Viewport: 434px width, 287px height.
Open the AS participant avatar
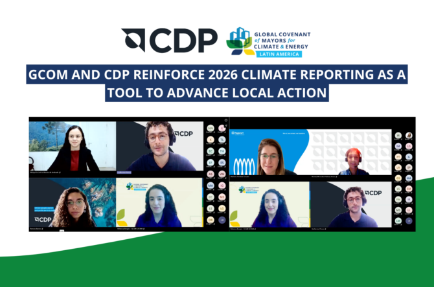coord(211,174)
